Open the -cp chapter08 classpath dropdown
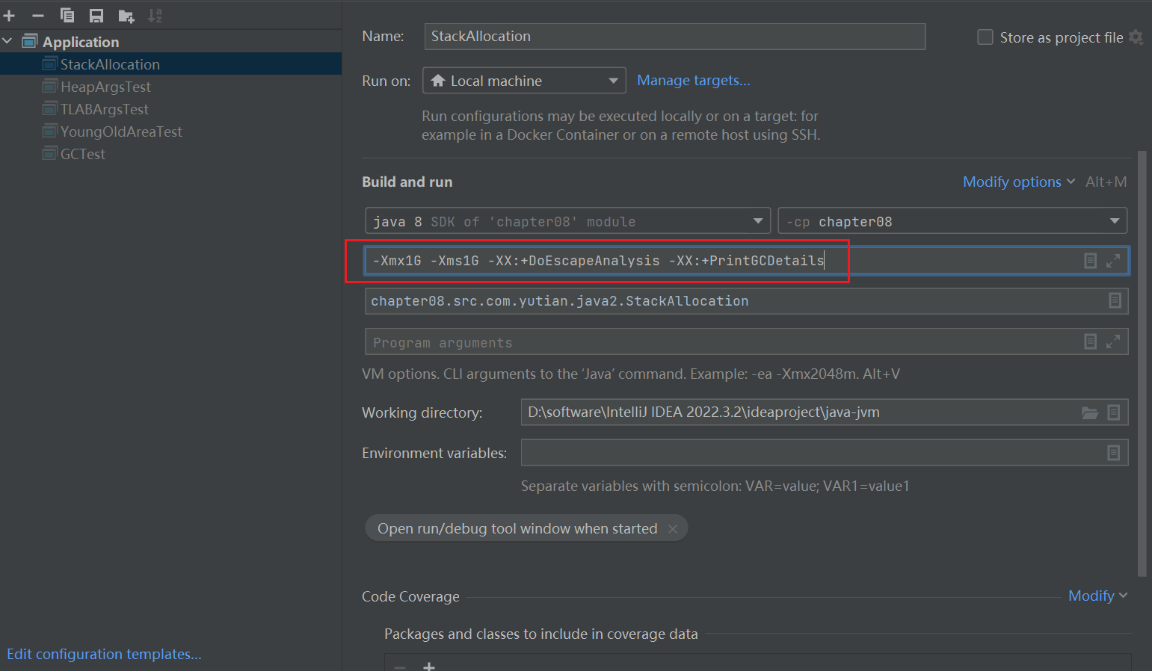Viewport: 1152px width, 671px height. click(x=952, y=221)
